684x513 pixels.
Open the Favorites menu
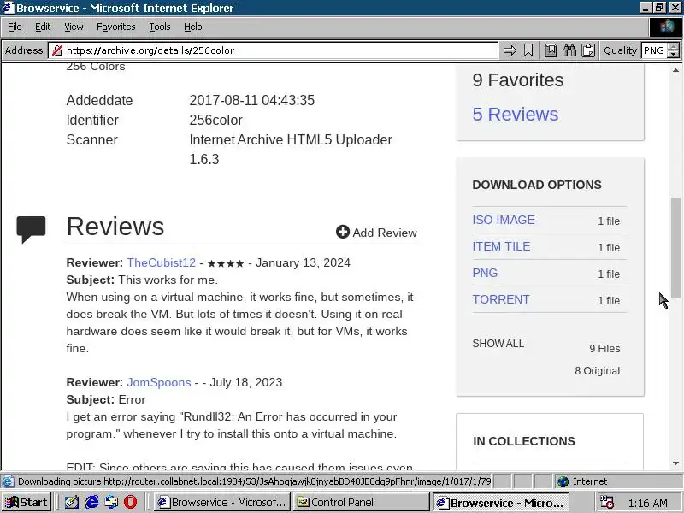click(116, 27)
